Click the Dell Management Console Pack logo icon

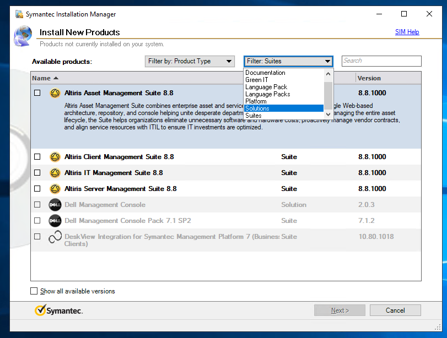point(55,220)
